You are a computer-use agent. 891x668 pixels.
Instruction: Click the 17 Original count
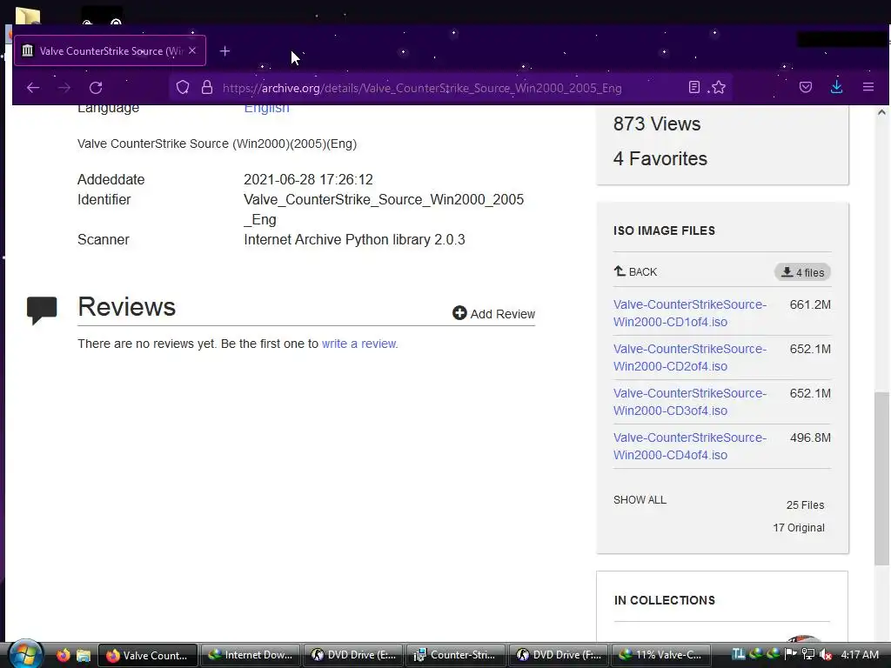(799, 528)
